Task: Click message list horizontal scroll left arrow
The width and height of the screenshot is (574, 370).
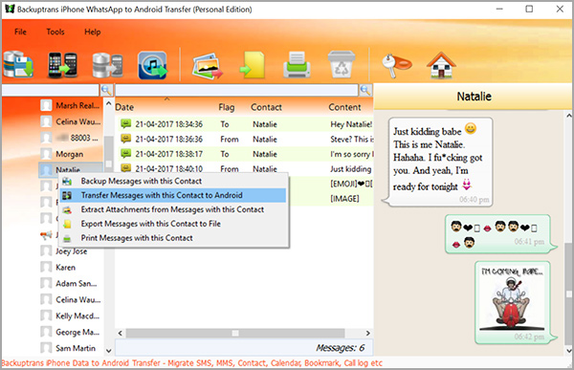Action: click(121, 334)
